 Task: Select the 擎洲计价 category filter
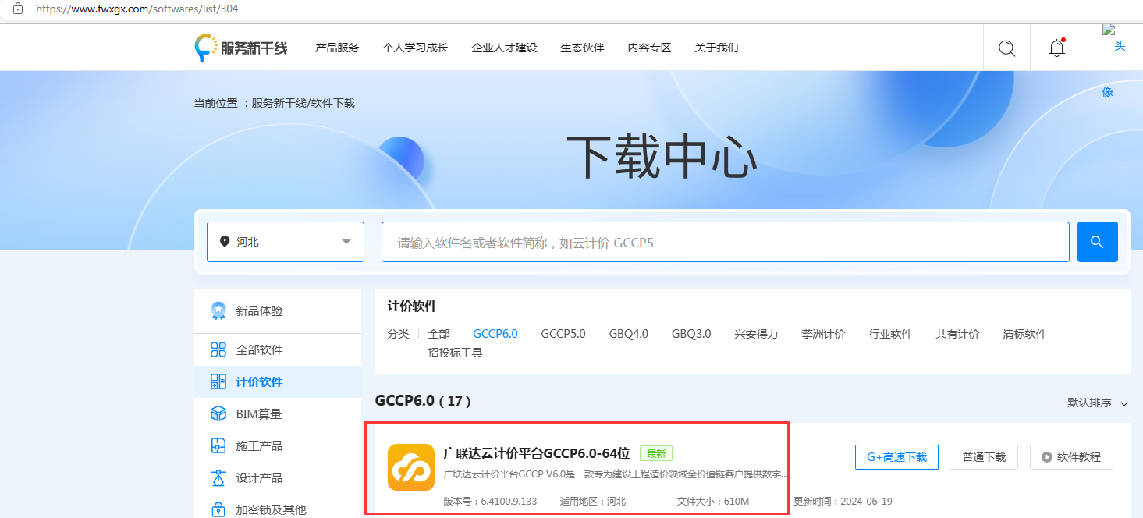click(x=823, y=334)
